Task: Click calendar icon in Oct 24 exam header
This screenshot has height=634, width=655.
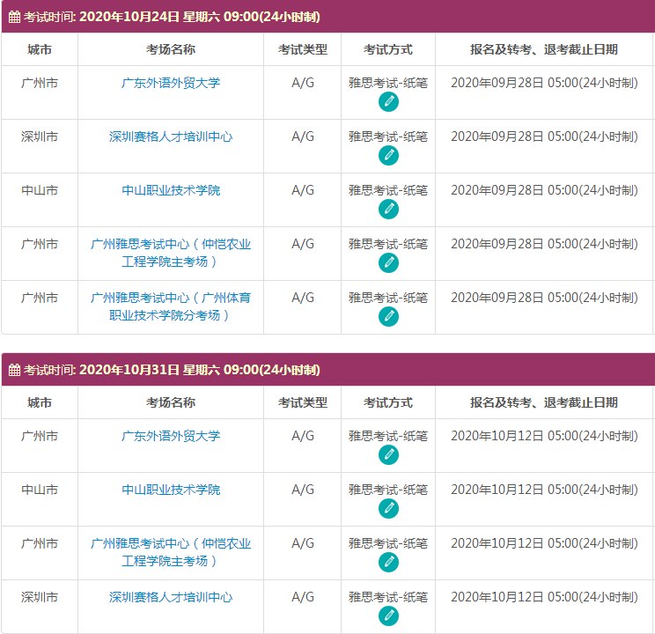Action: (x=14, y=17)
